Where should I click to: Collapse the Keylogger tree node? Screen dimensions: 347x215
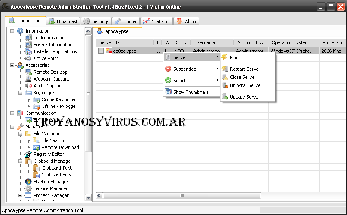coord(20,93)
